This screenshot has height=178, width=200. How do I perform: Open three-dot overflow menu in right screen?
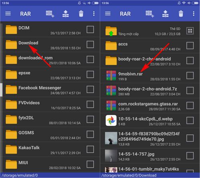[x=194, y=14]
